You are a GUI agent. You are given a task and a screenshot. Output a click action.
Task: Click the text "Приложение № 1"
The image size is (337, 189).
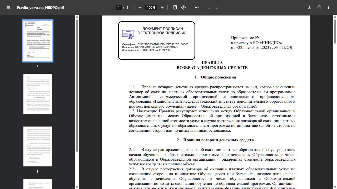[x=246, y=38]
